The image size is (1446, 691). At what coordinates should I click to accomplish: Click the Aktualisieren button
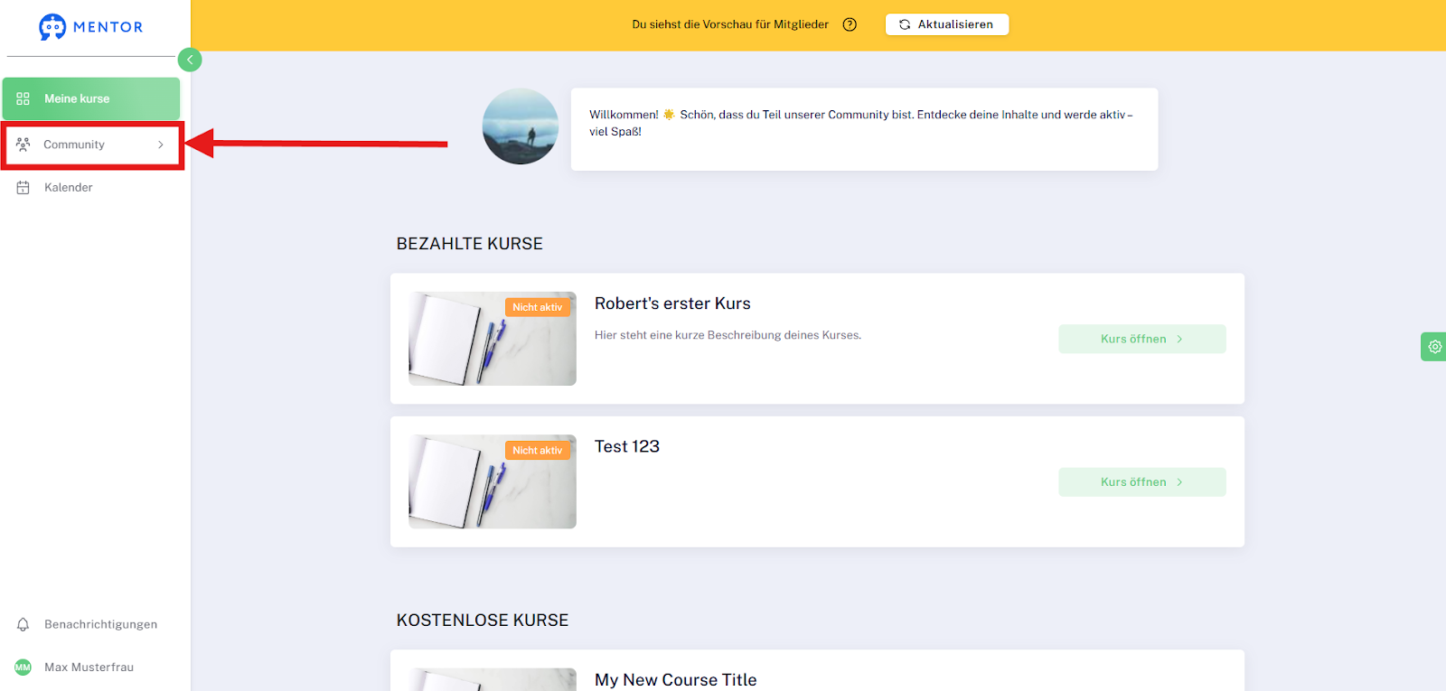947,24
